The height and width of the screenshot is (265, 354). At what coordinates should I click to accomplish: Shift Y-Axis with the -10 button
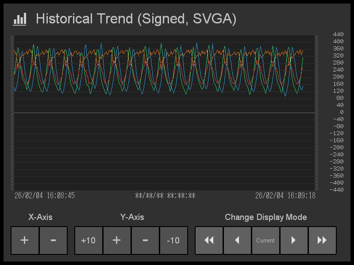(x=173, y=240)
